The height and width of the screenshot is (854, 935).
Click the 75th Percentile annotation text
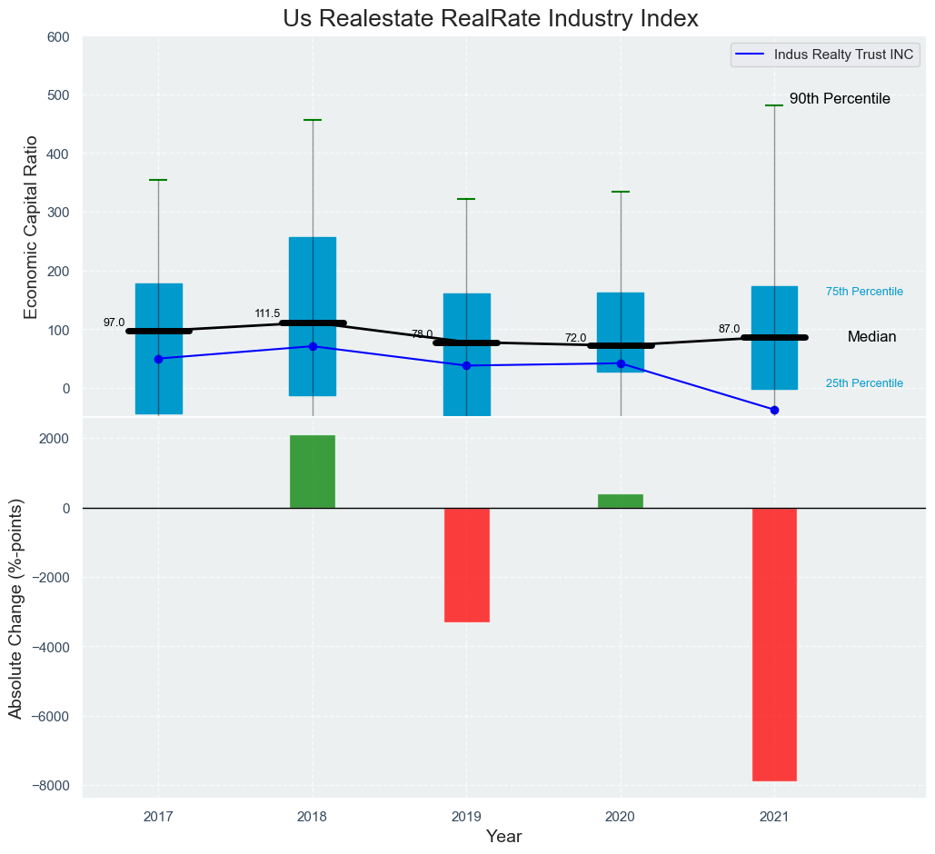pos(863,292)
